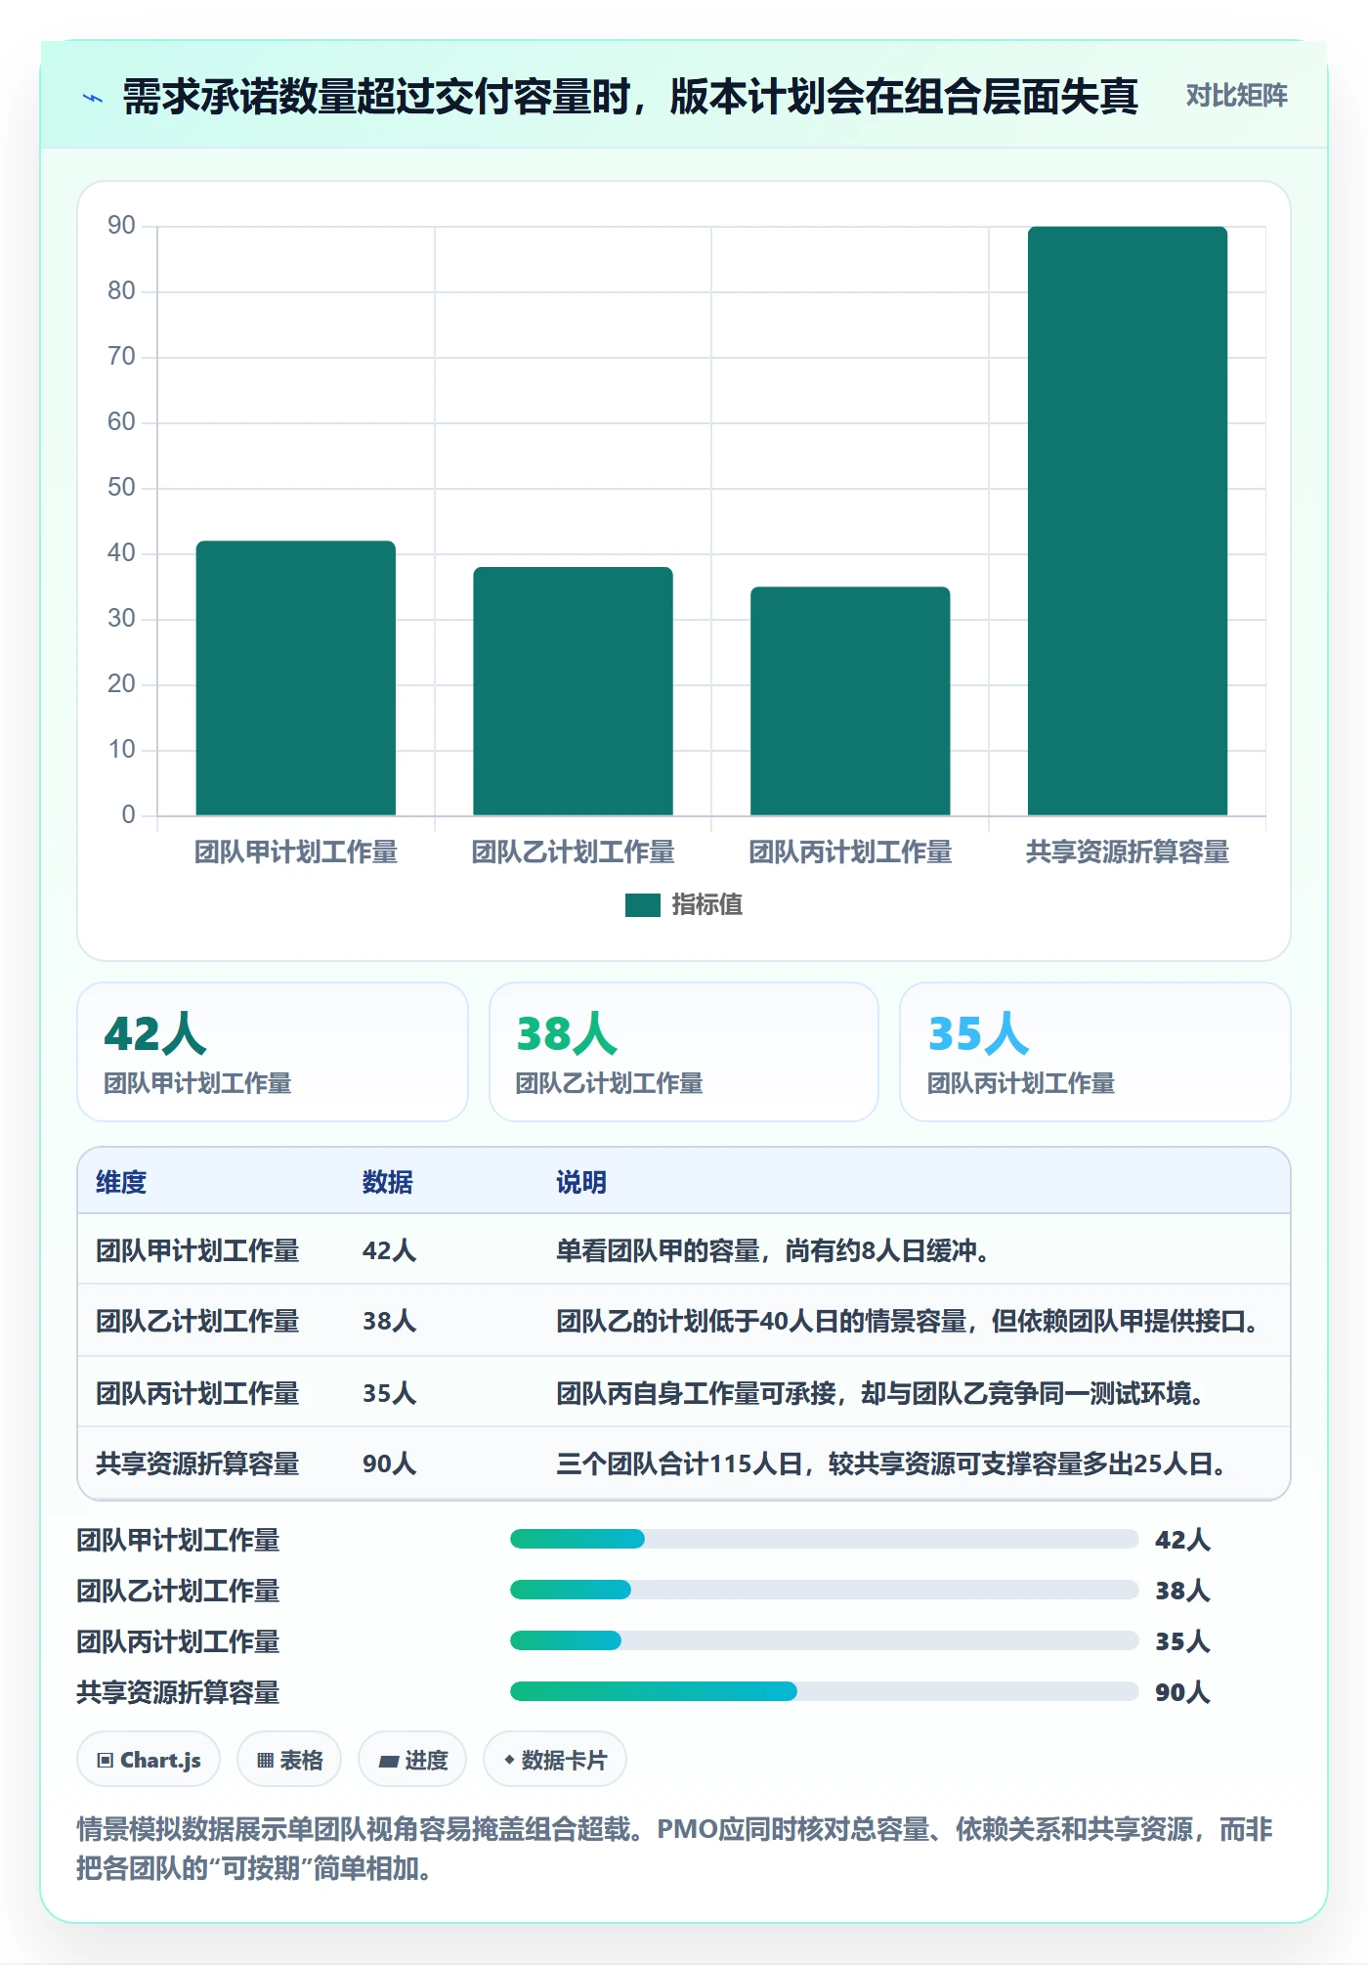Click the 数据卡片 tag chip

coord(555,1760)
